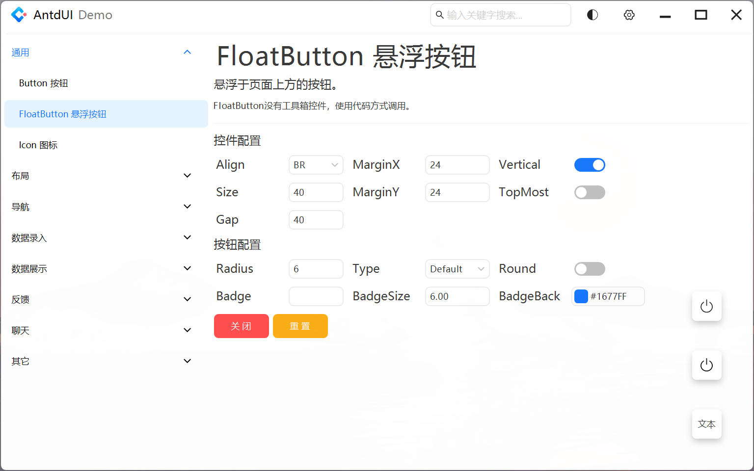The height and width of the screenshot is (471, 754).
Task: Open settings via the gear icon
Action: pyautogui.click(x=629, y=15)
